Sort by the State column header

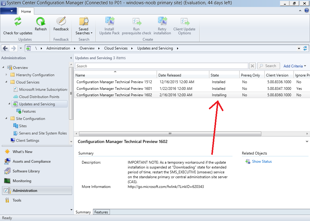(x=224, y=75)
